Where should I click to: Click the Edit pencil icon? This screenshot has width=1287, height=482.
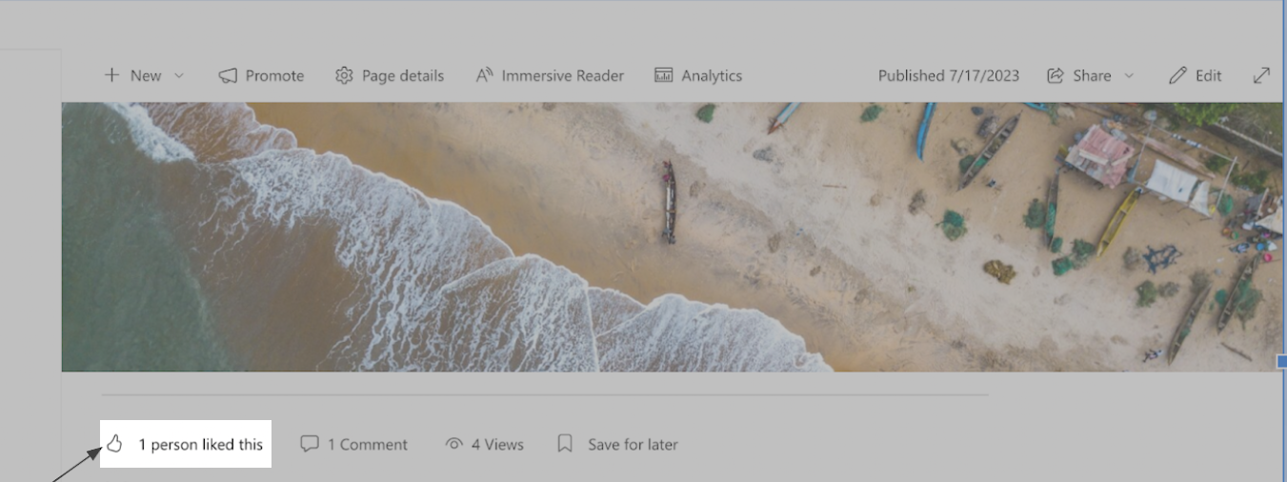1178,75
